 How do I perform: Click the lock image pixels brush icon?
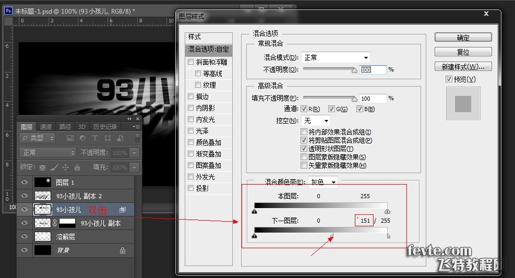[x=54, y=167]
